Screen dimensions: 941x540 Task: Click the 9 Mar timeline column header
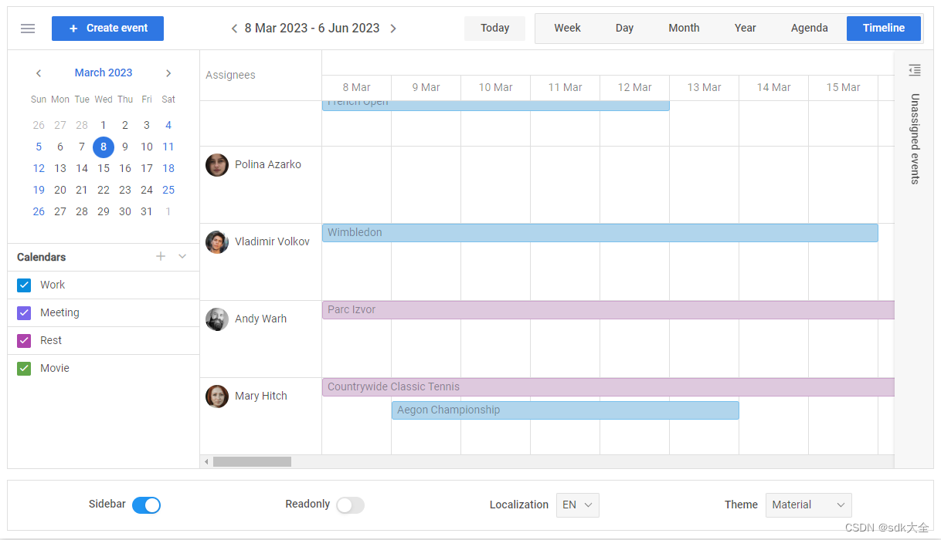click(426, 88)
